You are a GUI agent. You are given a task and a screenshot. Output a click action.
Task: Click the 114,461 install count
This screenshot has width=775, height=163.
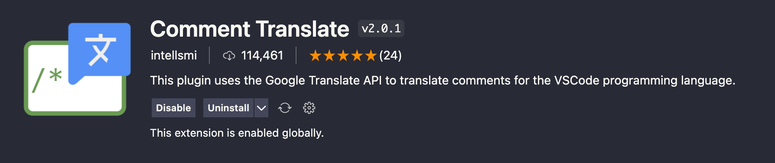tap(262, 55)
